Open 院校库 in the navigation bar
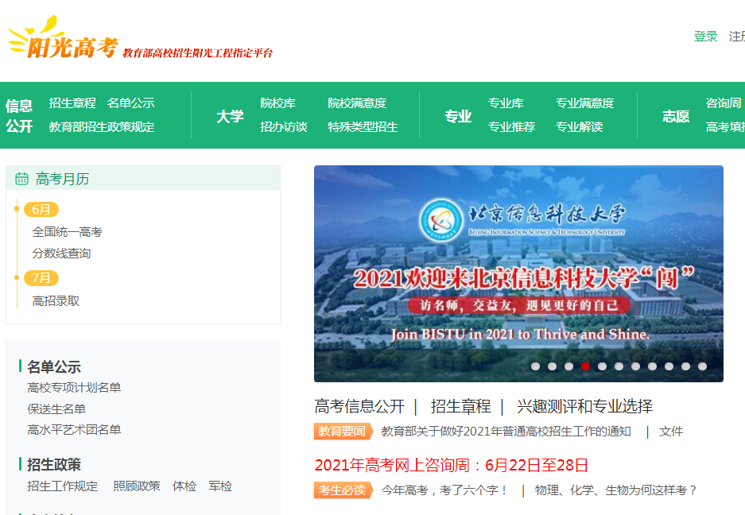Screen dimensions: 745x515 coord(278,103)
